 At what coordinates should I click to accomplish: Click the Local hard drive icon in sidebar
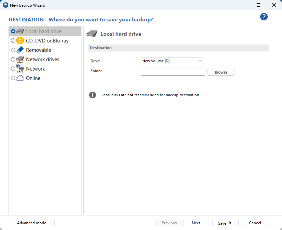20,31
